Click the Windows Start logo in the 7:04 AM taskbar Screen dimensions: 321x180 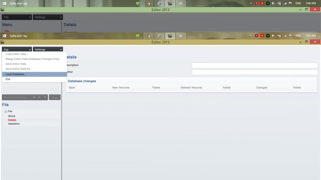[4, 3]
